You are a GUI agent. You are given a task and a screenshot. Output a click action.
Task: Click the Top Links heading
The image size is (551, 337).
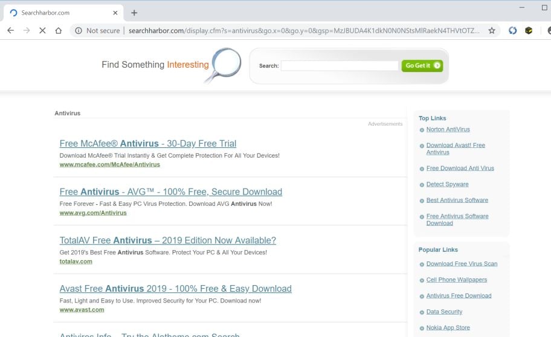click(x=432, y=118)
